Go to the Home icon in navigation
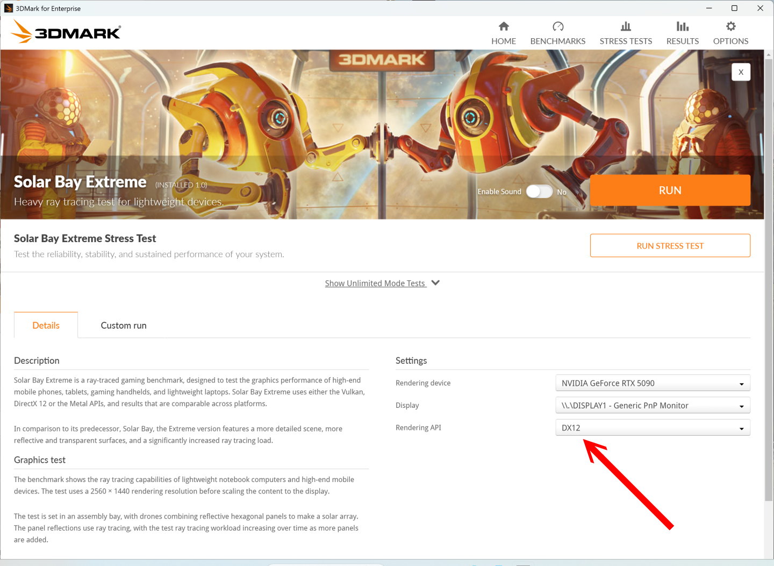Viewport: 774px width, 566px height. point(504,26)
